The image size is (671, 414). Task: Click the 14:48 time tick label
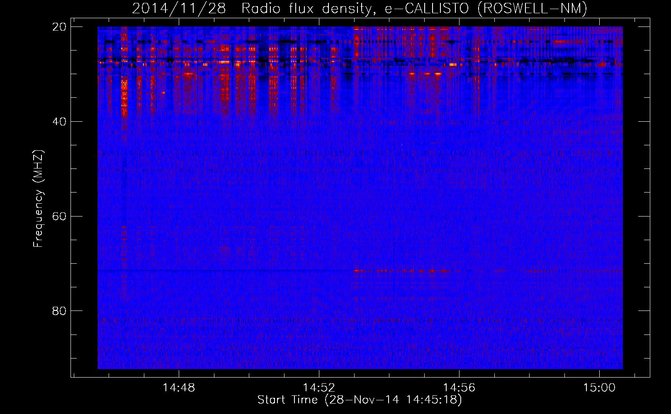point(179,388)
